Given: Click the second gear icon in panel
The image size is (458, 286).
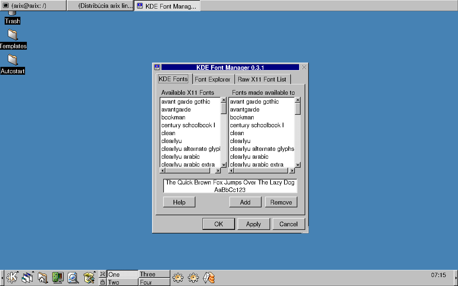Looking at the screenshot, I should tap(193, 277).
